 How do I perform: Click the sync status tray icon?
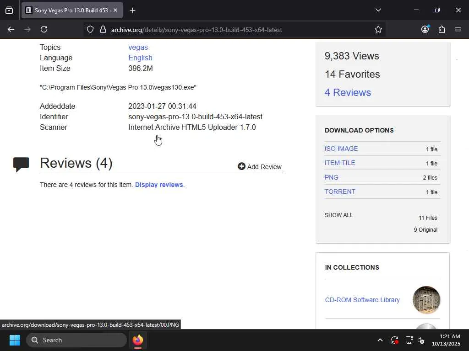tap(394, 340)
